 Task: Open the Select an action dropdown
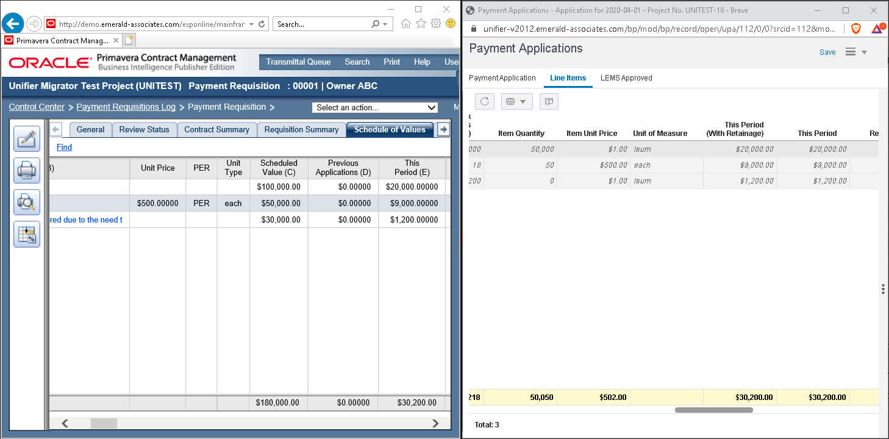pyautogui.click(x=374, y=107)
